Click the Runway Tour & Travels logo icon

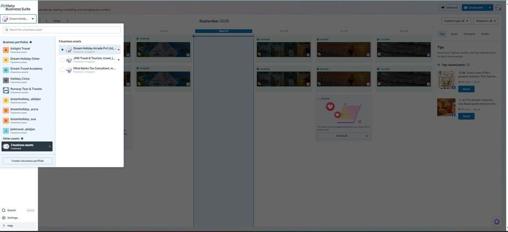click(x=6, y=90)
